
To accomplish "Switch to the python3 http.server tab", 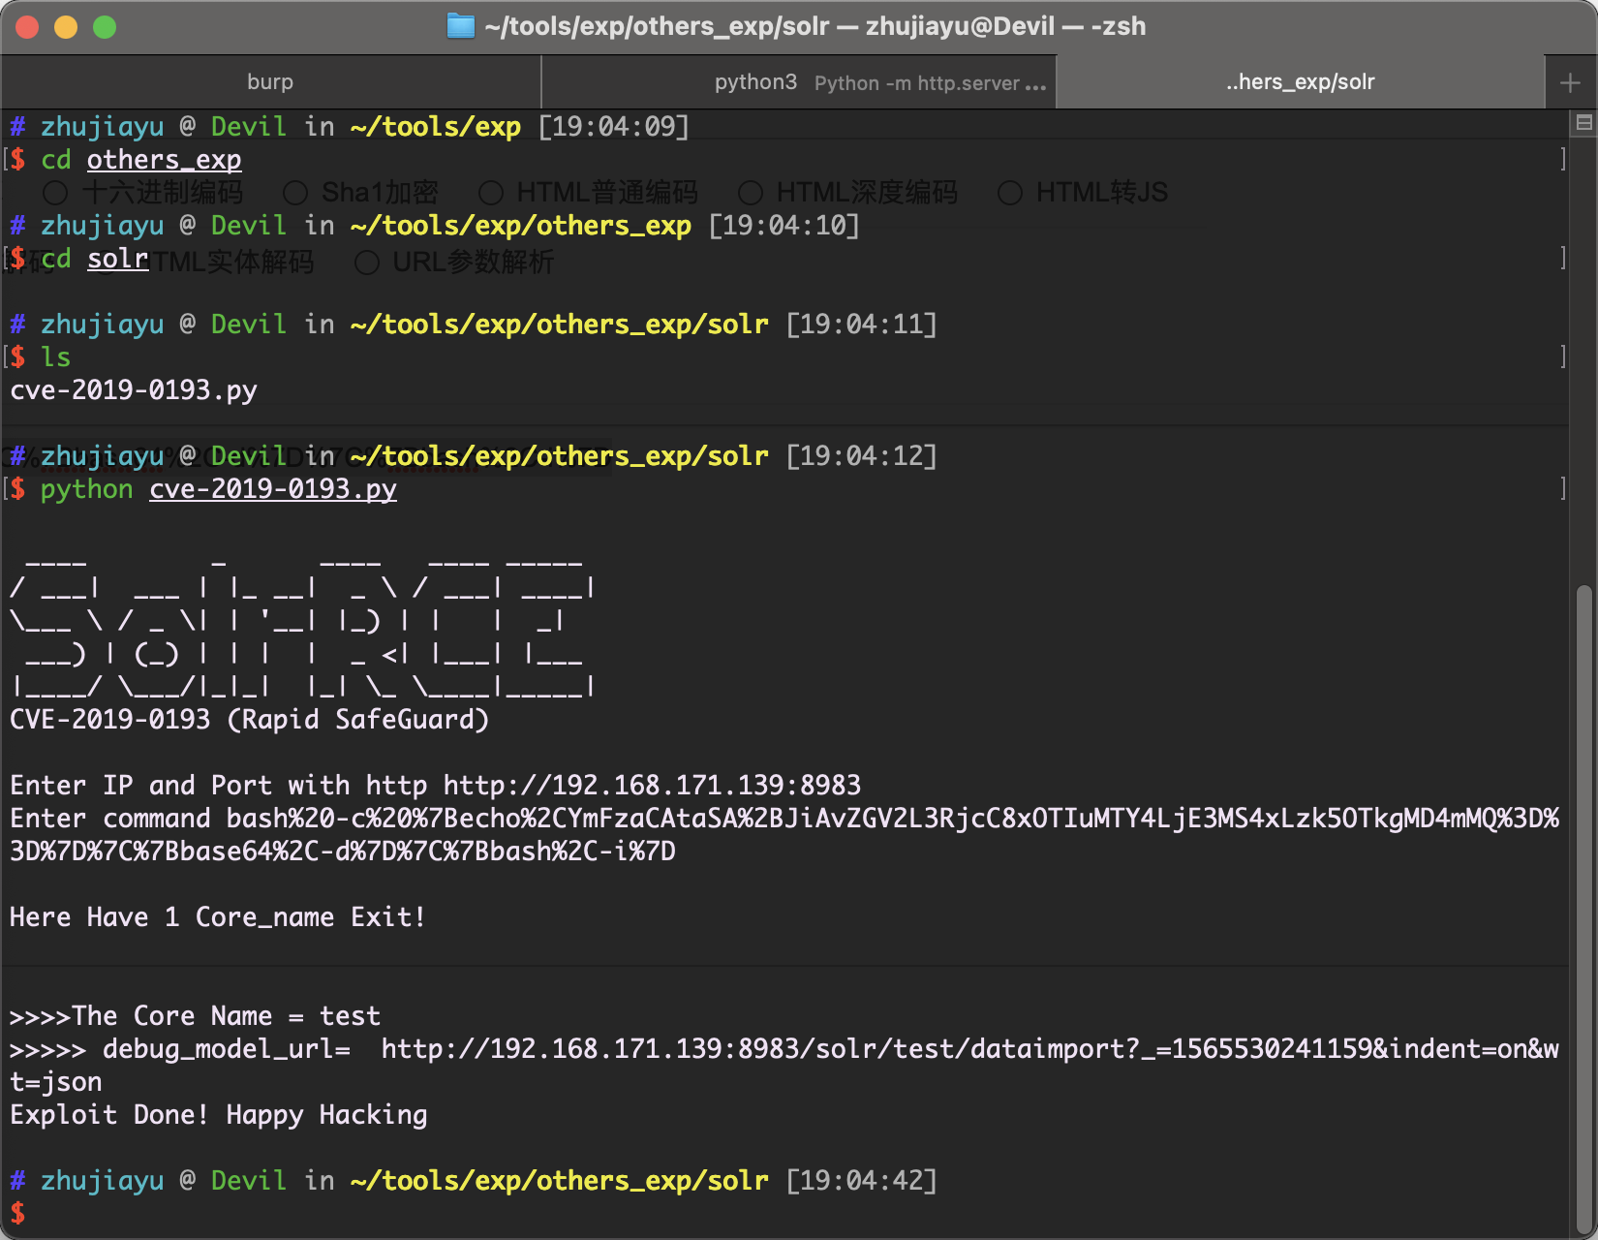I will pos(797,81).
